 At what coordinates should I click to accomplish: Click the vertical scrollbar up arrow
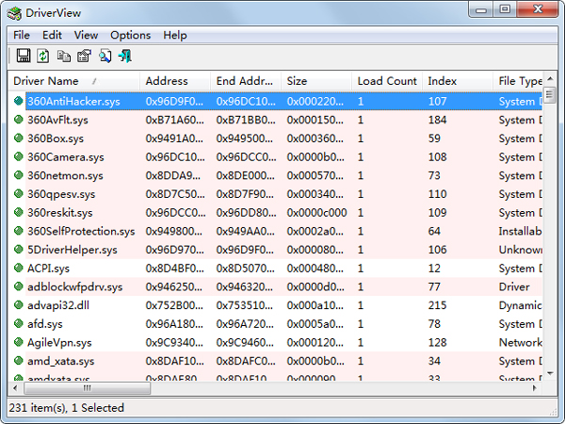550,78
